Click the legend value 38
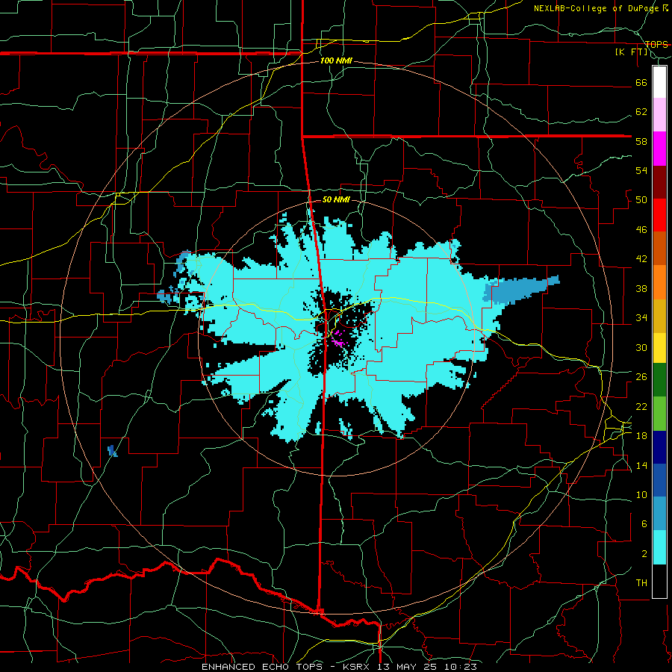This screenshot has height=672, width=672. coord(641,289)
